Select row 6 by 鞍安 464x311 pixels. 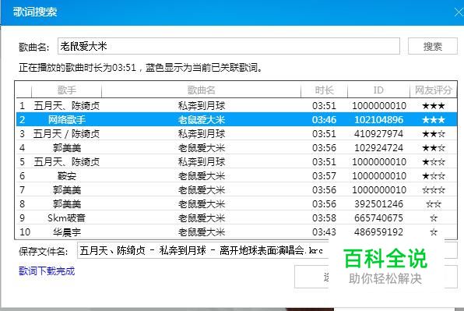237,176
